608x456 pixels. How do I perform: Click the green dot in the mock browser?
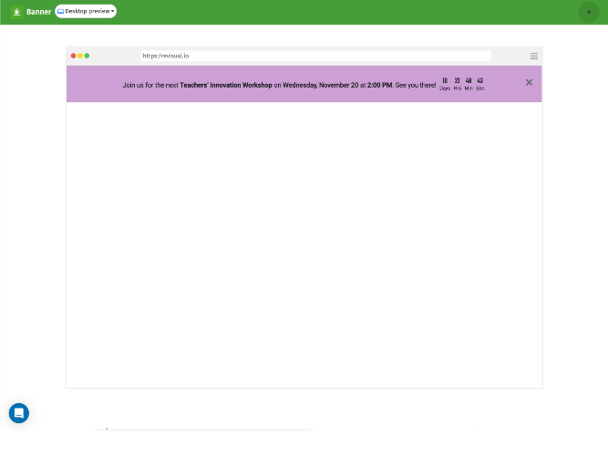[87, 56]
